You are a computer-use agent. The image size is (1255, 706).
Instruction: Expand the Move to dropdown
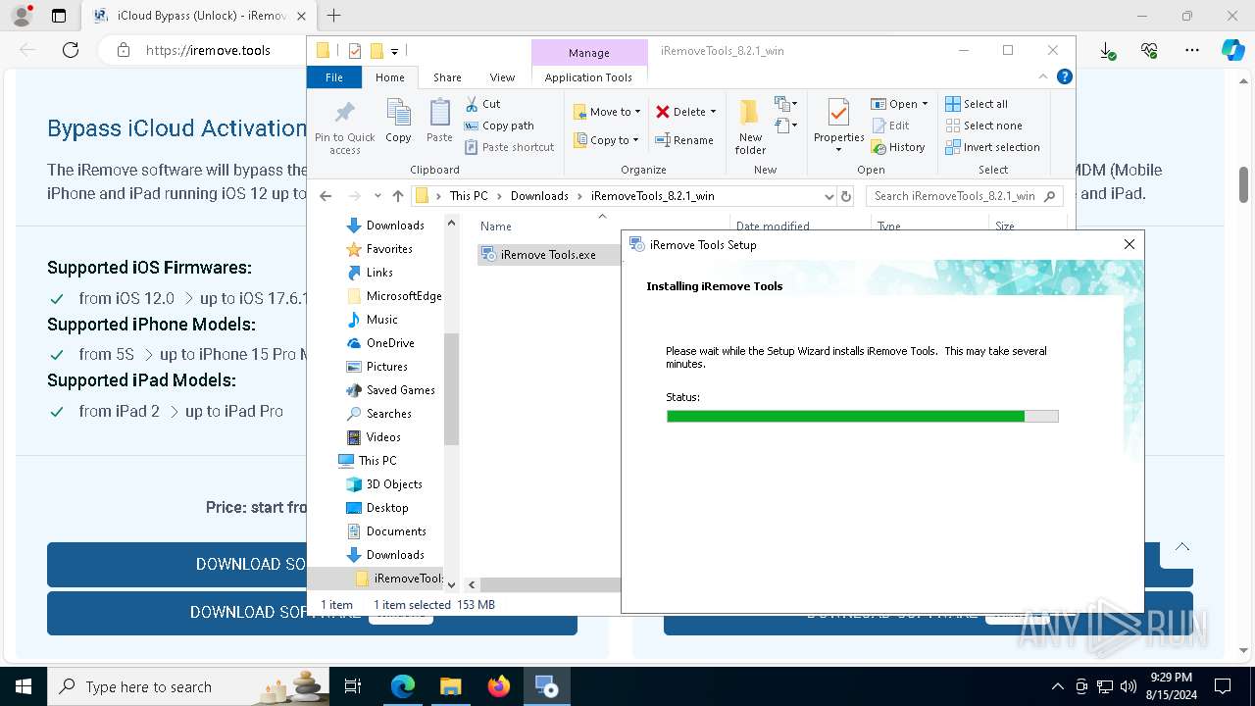(x=637, y=112)
